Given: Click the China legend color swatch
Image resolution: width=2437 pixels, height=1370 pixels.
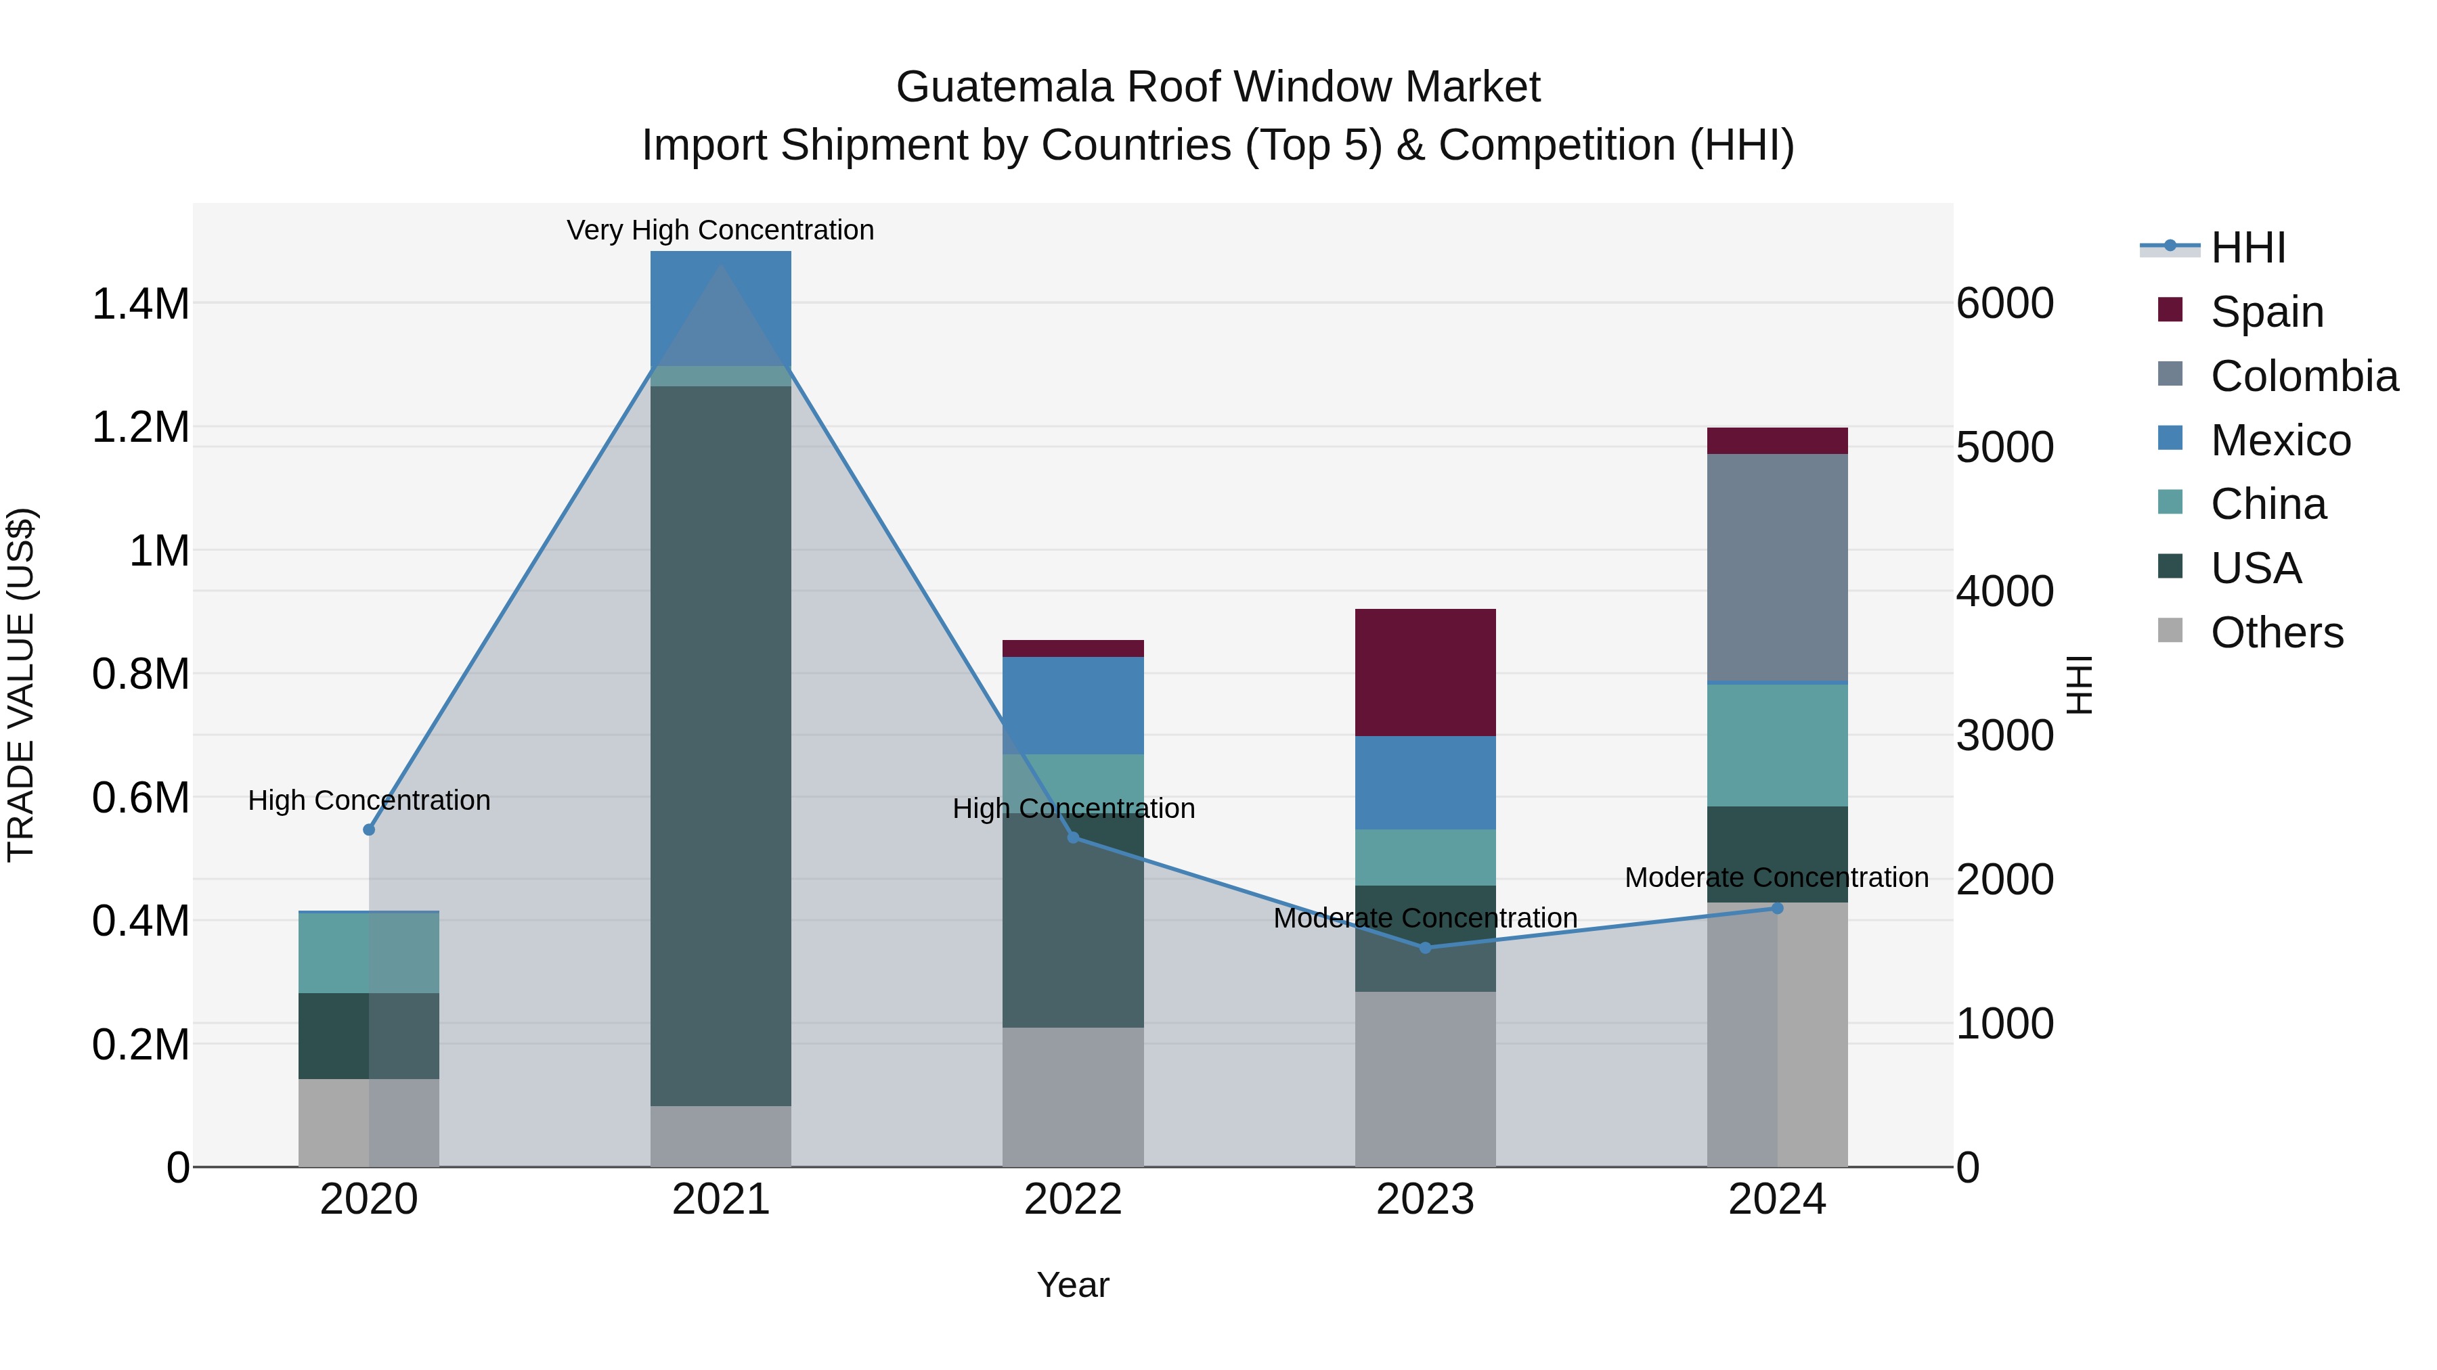Looking at the screenshot, I should tap(2170, 503).
